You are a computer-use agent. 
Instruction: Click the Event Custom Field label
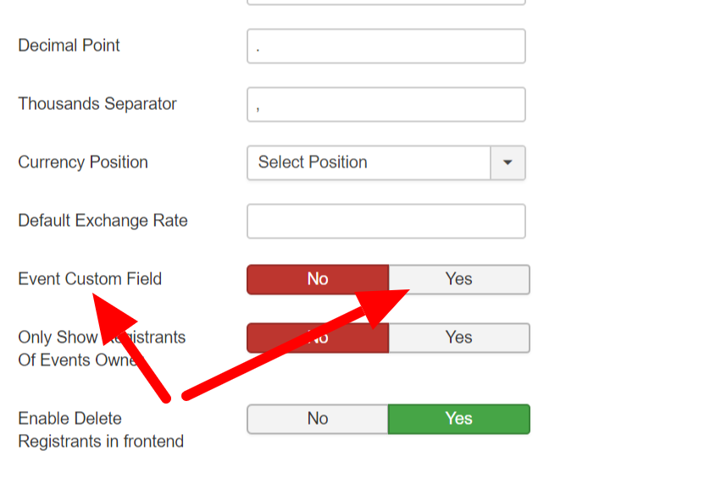pos(90,279)
